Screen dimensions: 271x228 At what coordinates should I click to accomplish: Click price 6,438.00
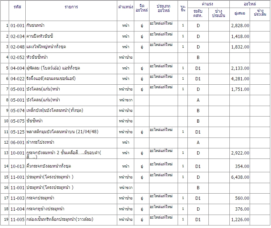240,177
